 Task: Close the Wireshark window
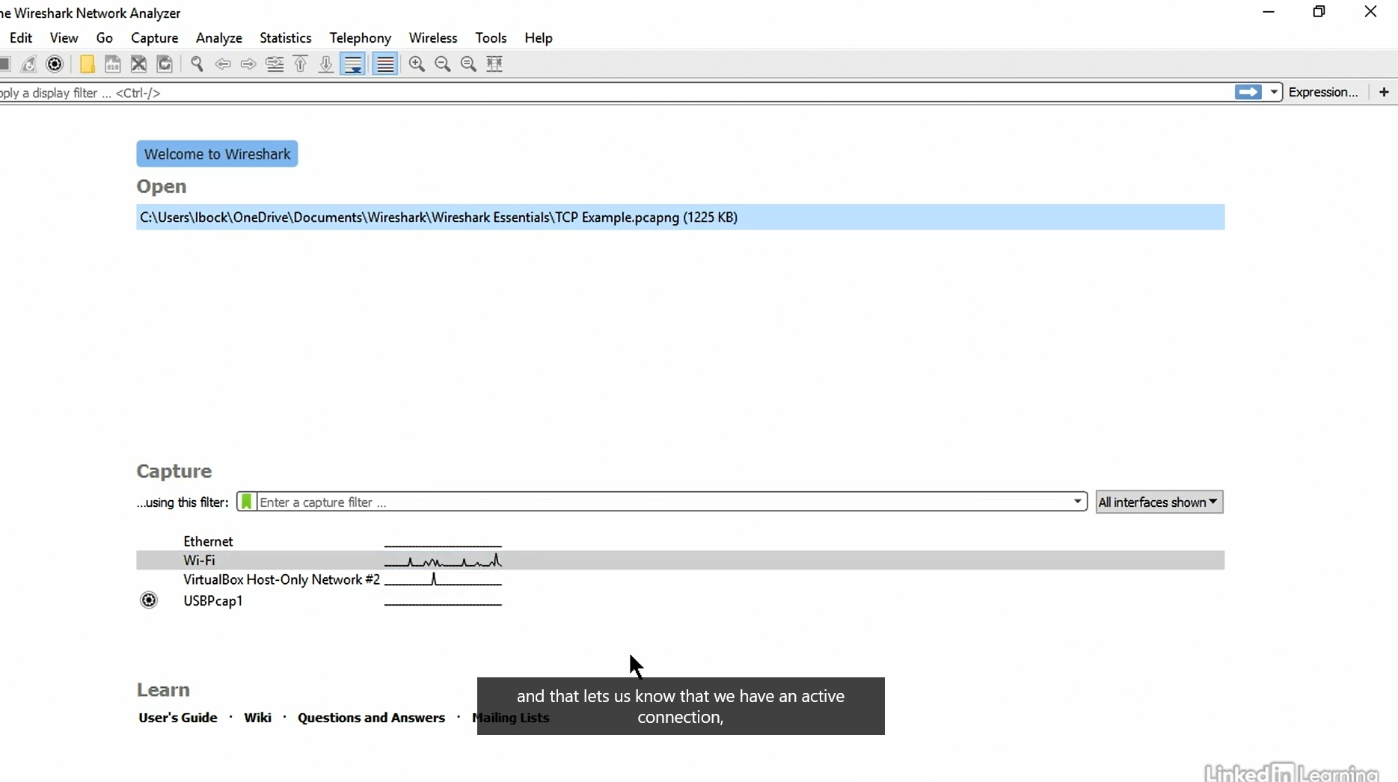[x=1370, y=12]
